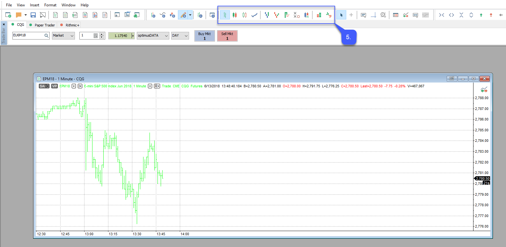Select the red-green blocks chart style
The height and width of the screenshot is (247, 506).
click(319, 15)
